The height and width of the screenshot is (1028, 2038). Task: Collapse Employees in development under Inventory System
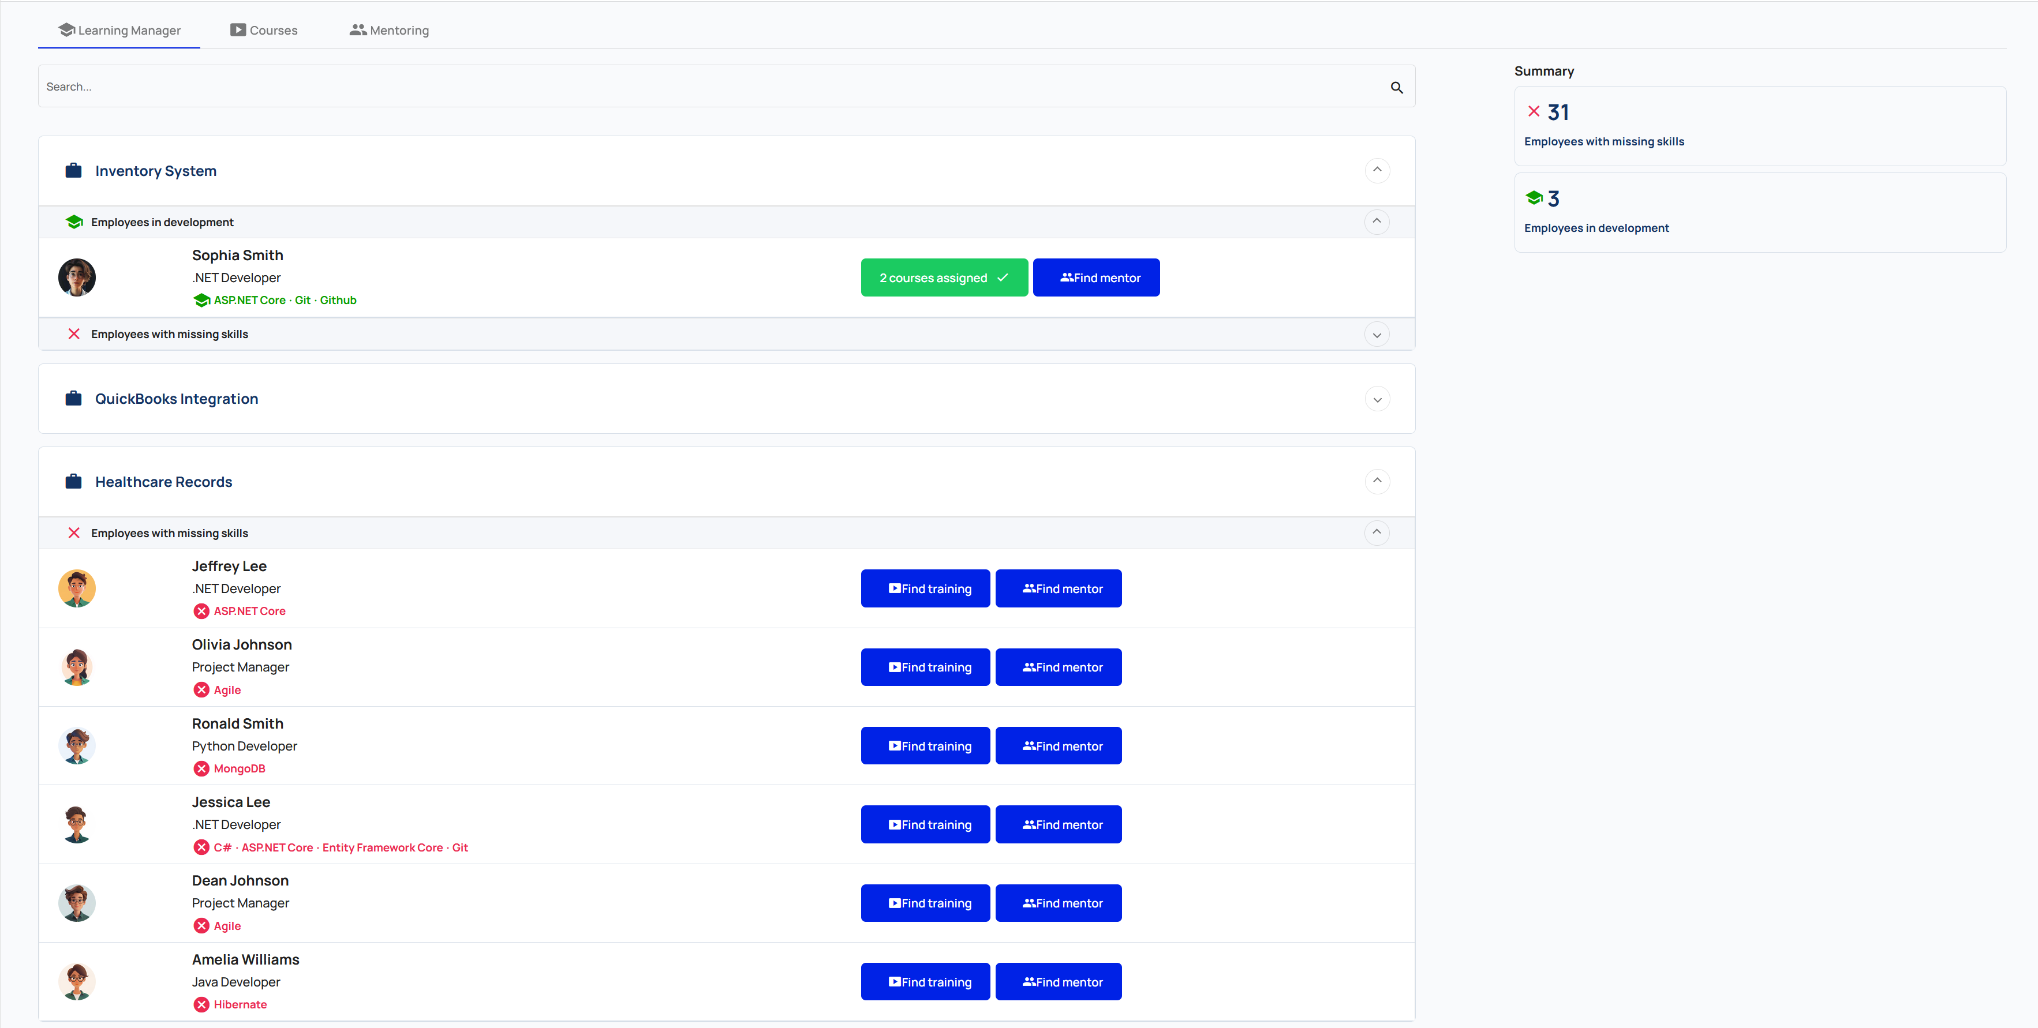(1377, 222)
